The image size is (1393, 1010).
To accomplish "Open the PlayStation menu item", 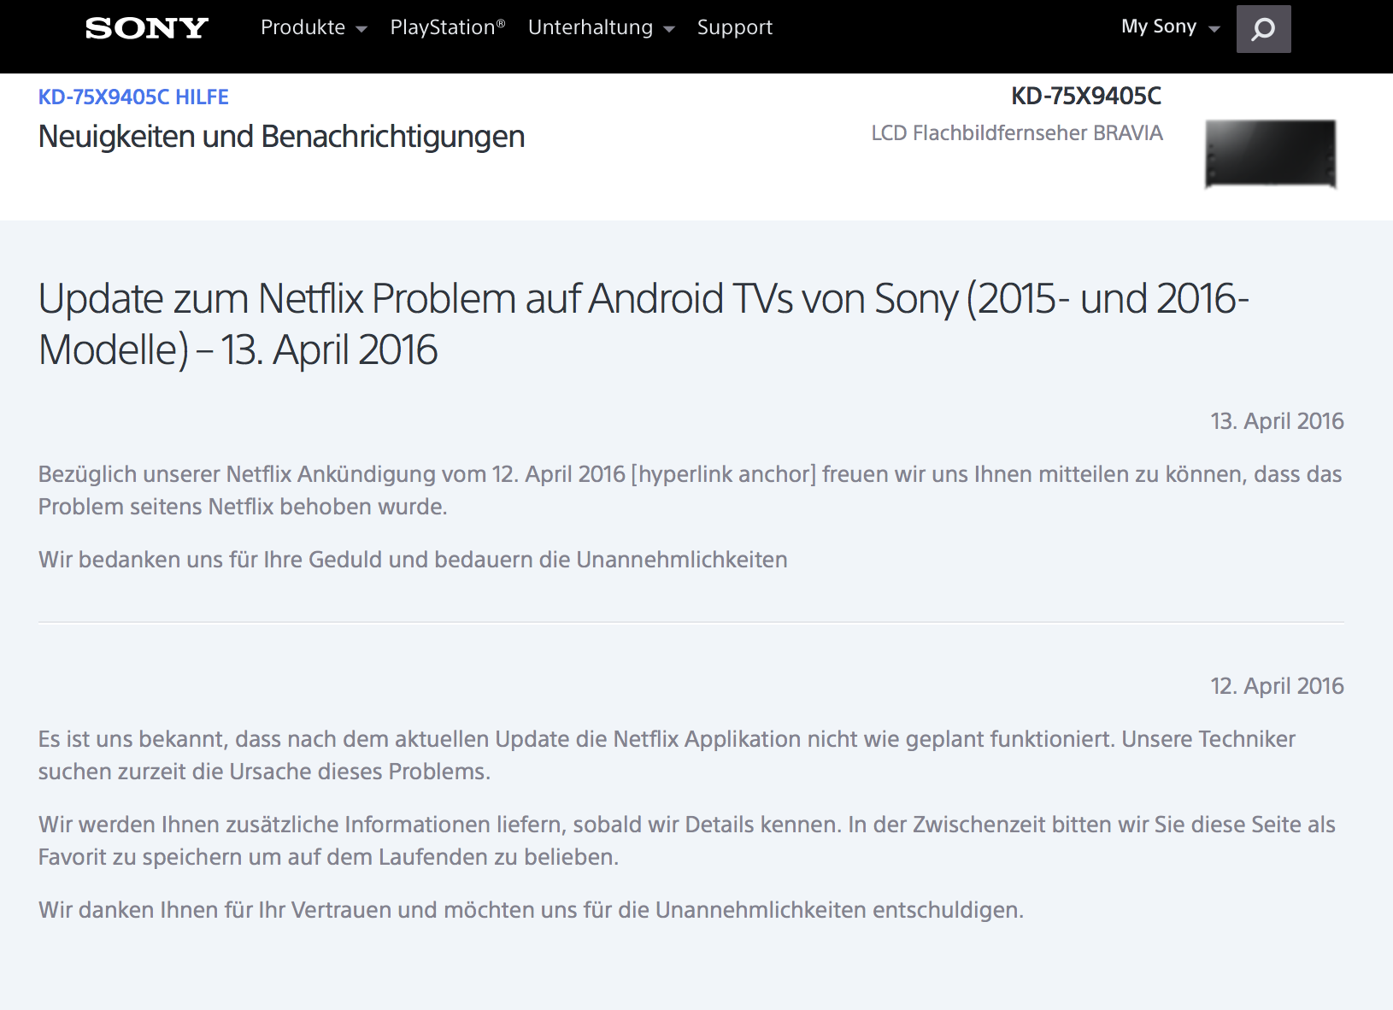I will pyautogui.click(x=448, y=27).
